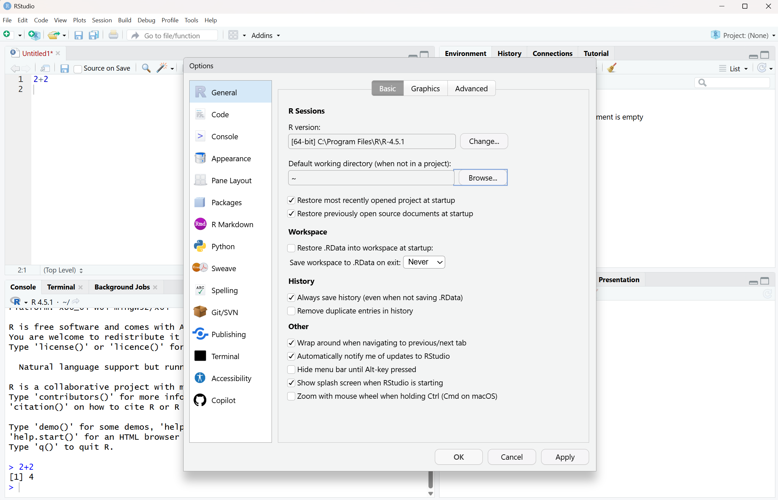Viewport: 778px width, 500px height.
Task: Switch to the Graphics tab
Action: coord(425,88)
